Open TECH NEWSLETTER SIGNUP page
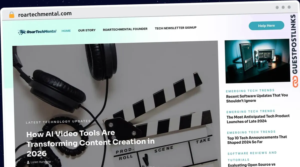The width and height of the screenshot is (300, 167). point(175,28)
